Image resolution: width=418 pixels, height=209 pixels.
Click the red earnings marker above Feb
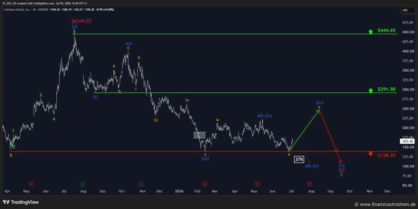pyautogui.click(x=205, y=184)
